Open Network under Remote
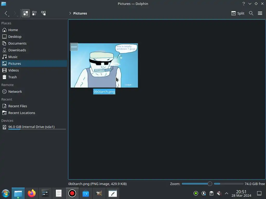The image size is (266, 199). tap(34, 91)
